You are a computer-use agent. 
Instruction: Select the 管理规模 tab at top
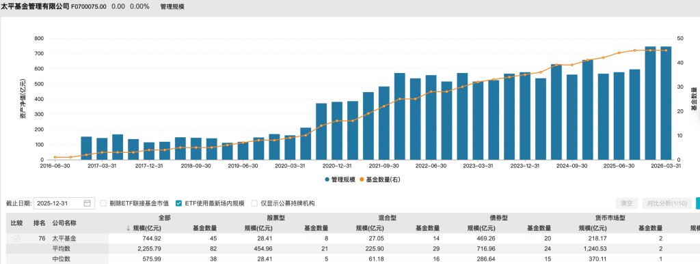point(172,7)
